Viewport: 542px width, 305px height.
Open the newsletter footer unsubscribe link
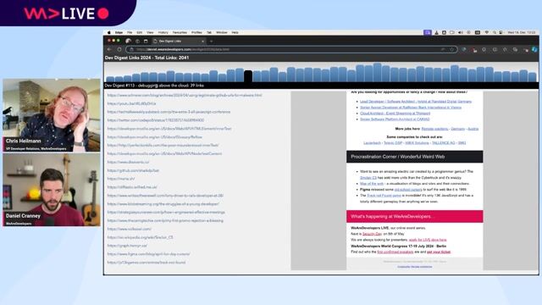point(414,267)
